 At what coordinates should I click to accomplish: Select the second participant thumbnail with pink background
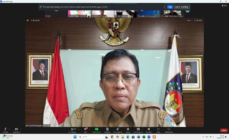coord(79,14)
